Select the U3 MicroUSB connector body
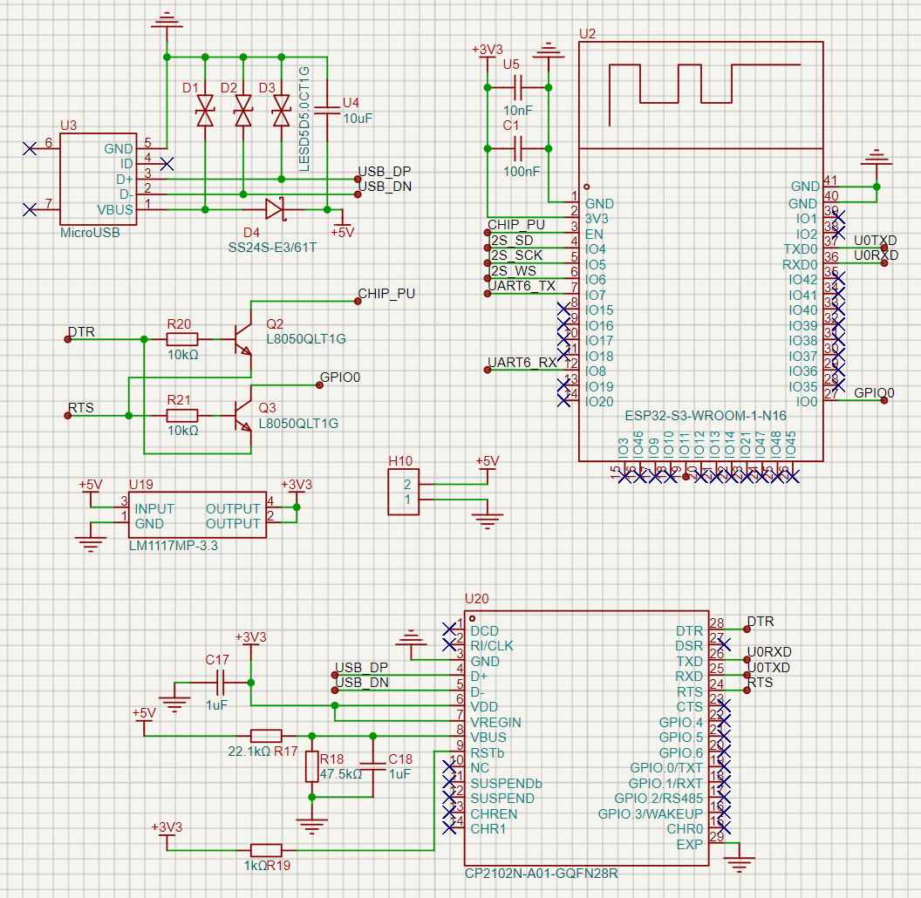This screenshot has width=921, height=898. pyautogui.click(x=98, y=179)
